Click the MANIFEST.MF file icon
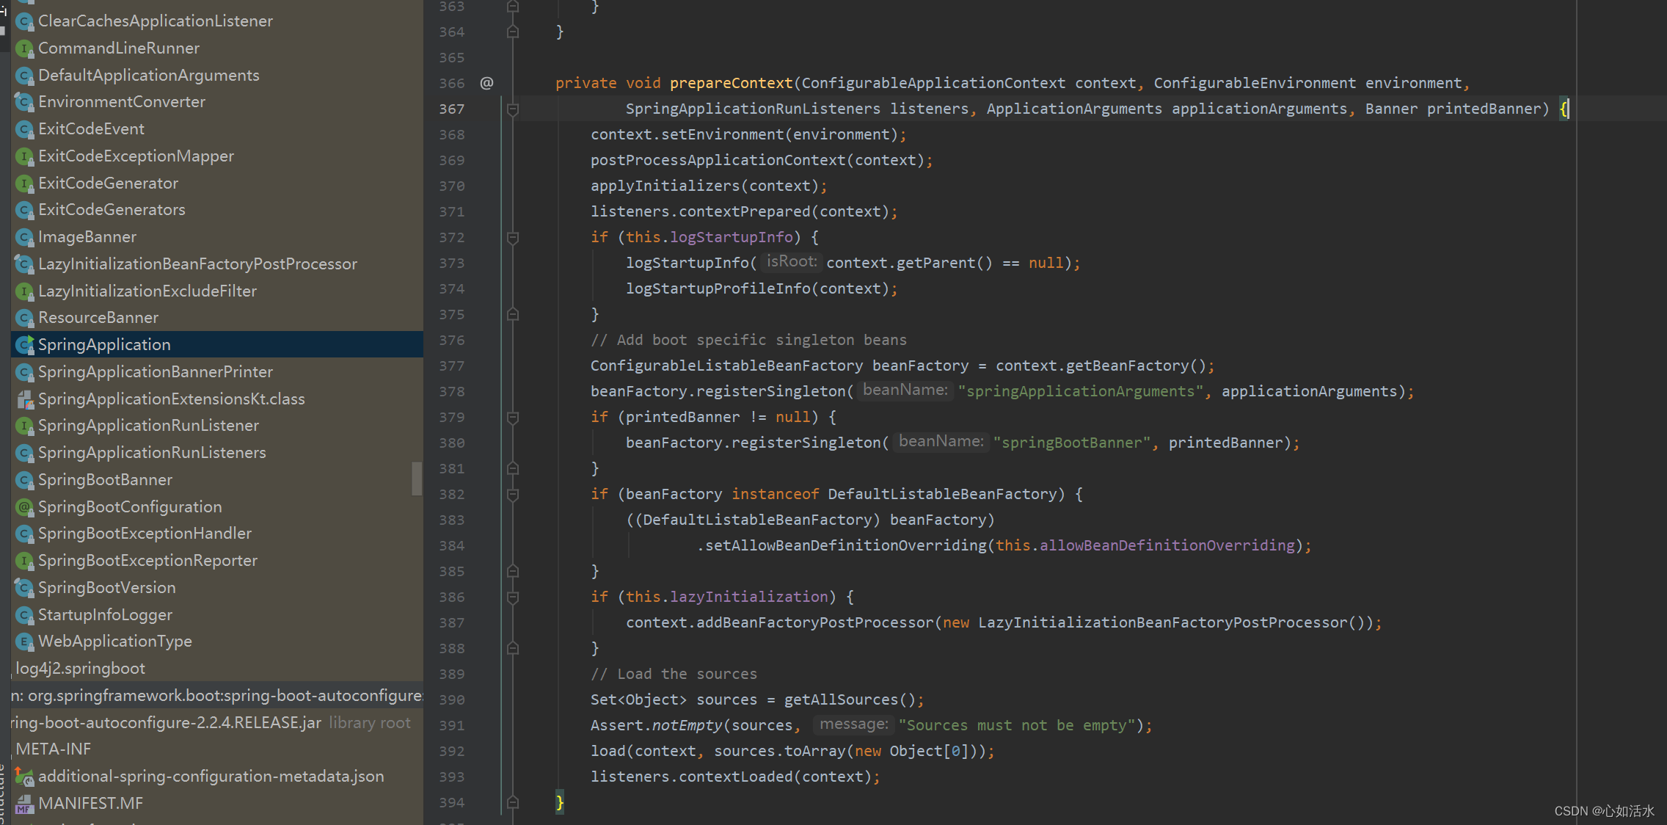This screenshot has width=1667, height=825. tap(25, 804)
